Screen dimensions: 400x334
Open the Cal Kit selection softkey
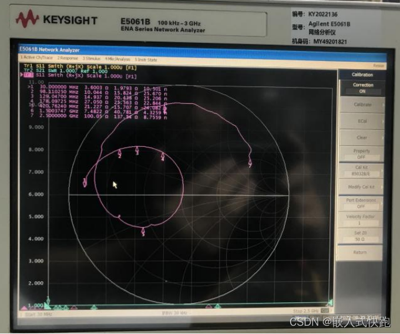click(x=361, y=171)
